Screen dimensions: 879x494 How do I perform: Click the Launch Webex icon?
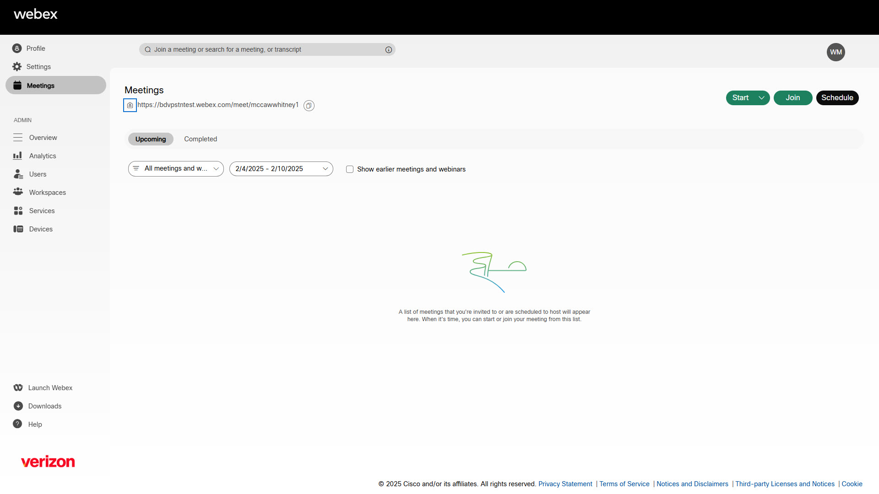[18, 388]
